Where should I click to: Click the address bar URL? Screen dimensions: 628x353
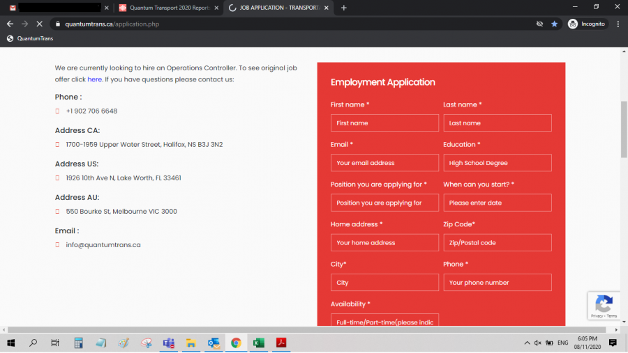[x=112, y=24]
